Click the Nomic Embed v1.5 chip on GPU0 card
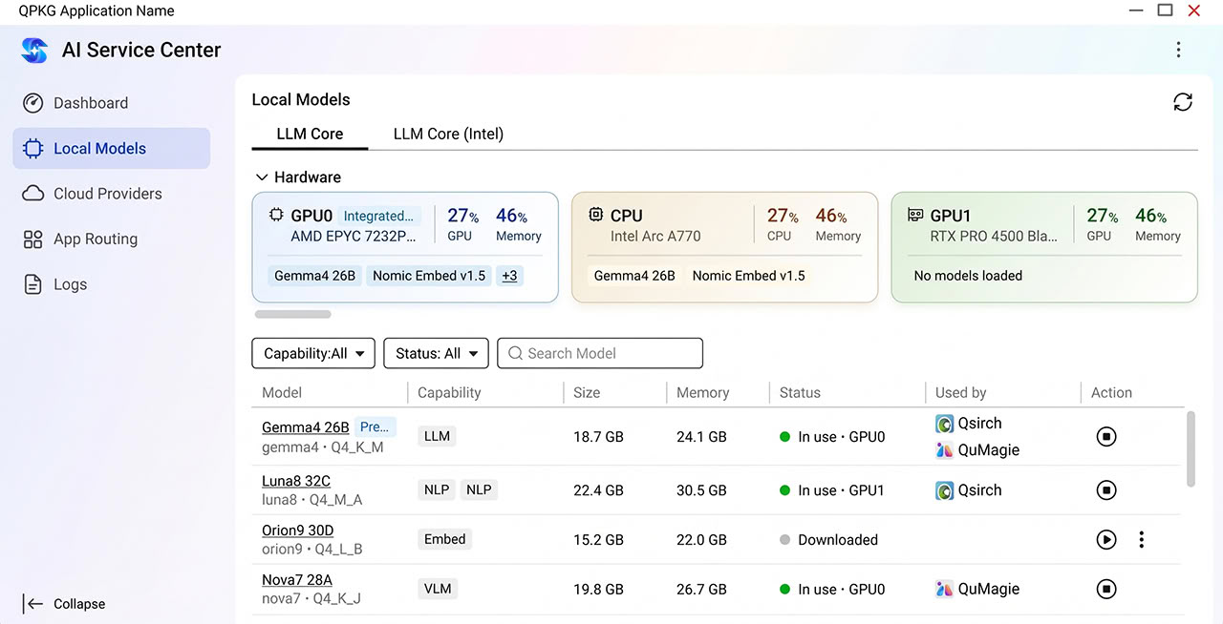The width and height of the screenshot is (1223, 624). click(x=429, y=276)
